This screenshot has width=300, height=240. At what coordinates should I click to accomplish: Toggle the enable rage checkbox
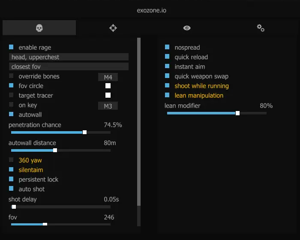[x=12, y=47]
